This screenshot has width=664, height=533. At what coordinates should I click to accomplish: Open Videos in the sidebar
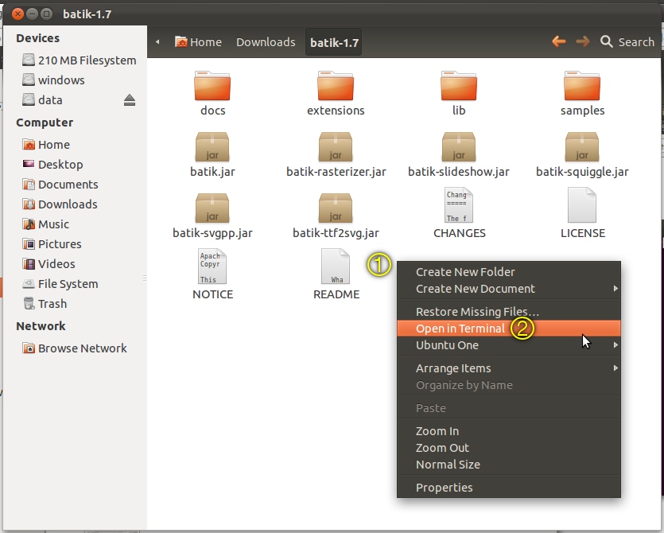point(49,264)
